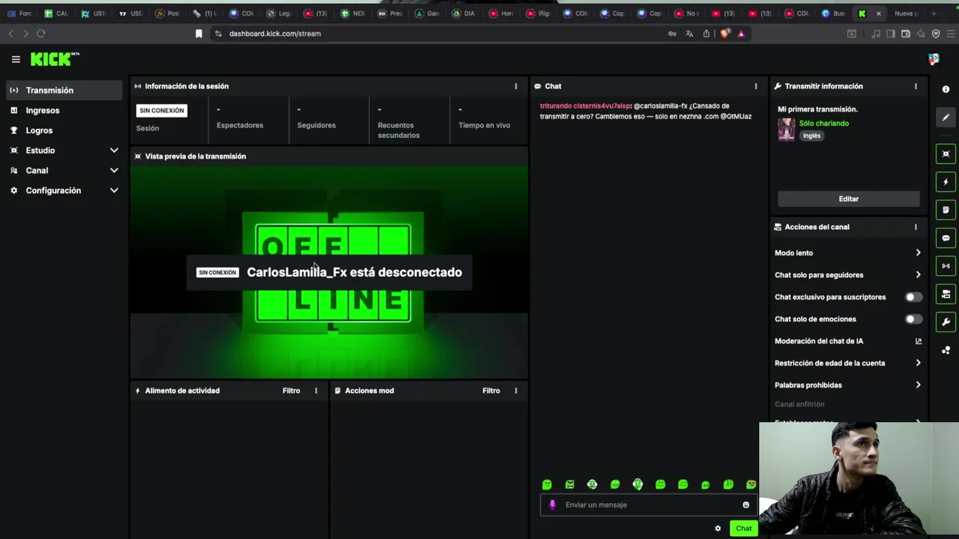Viewport: 959px width, 539px height.
Task: Open Modo lento options arrow
Action: (918, 253)
